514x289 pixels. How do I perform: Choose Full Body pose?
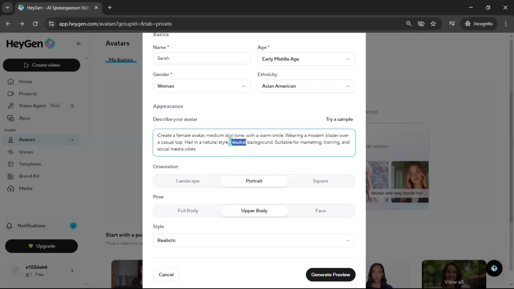(188, 211)
